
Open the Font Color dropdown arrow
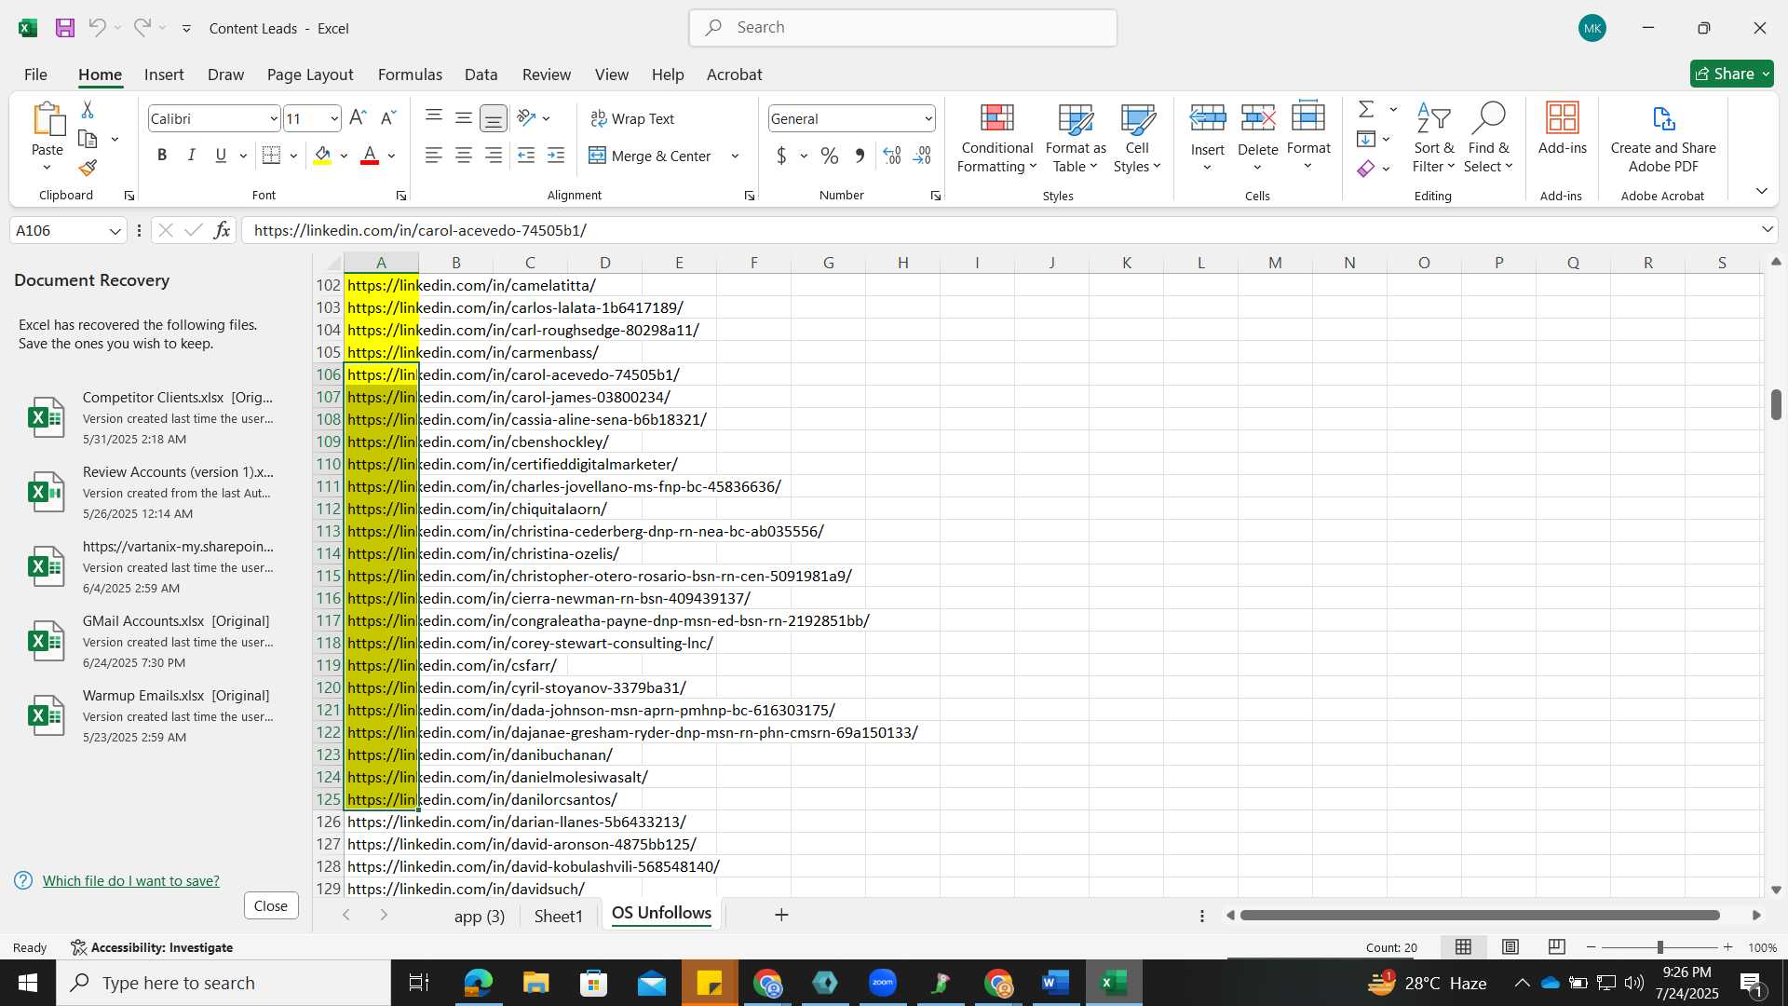392,156
